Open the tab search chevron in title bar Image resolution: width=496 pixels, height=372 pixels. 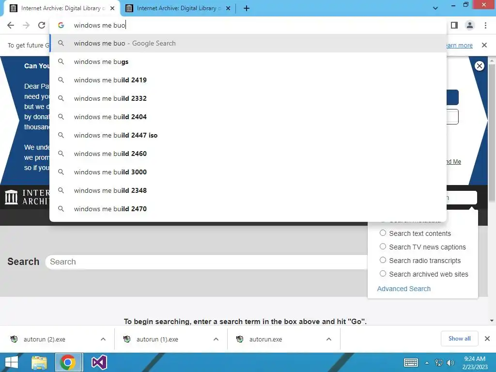[435, 8]
